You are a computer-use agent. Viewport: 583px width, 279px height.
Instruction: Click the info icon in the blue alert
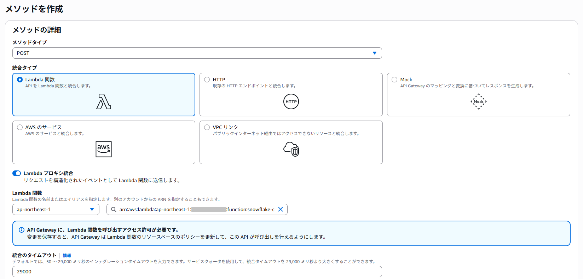(22, 230)
